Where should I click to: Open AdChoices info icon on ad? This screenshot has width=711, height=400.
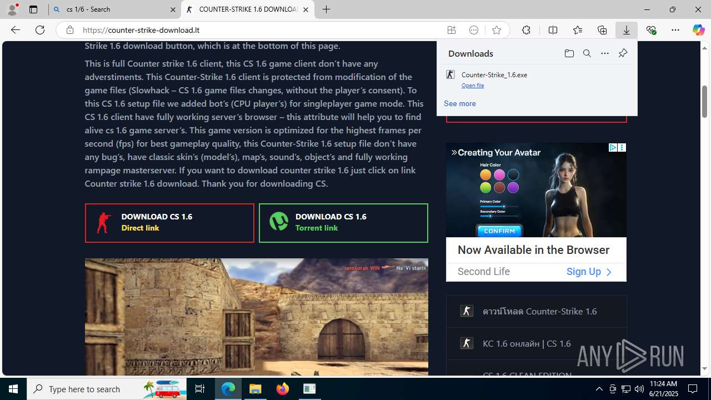[613, 147]
